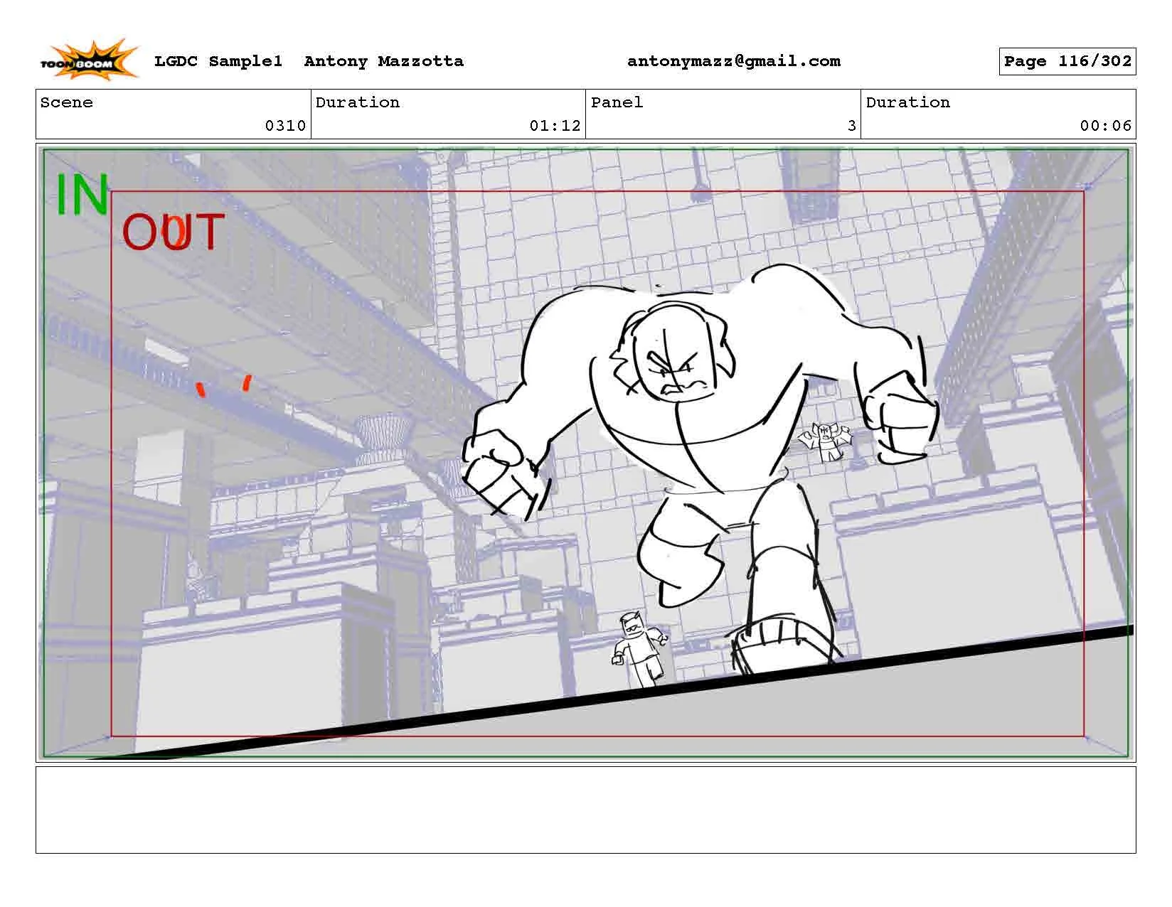Click the panel duration value 00:06

1105,126
